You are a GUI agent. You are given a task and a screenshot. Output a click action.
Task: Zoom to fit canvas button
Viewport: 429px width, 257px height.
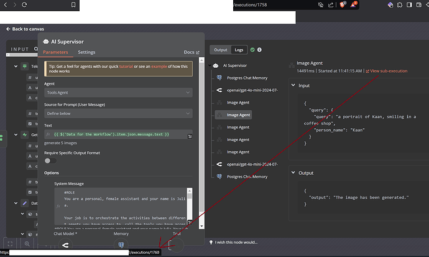[x=10, y=243]
